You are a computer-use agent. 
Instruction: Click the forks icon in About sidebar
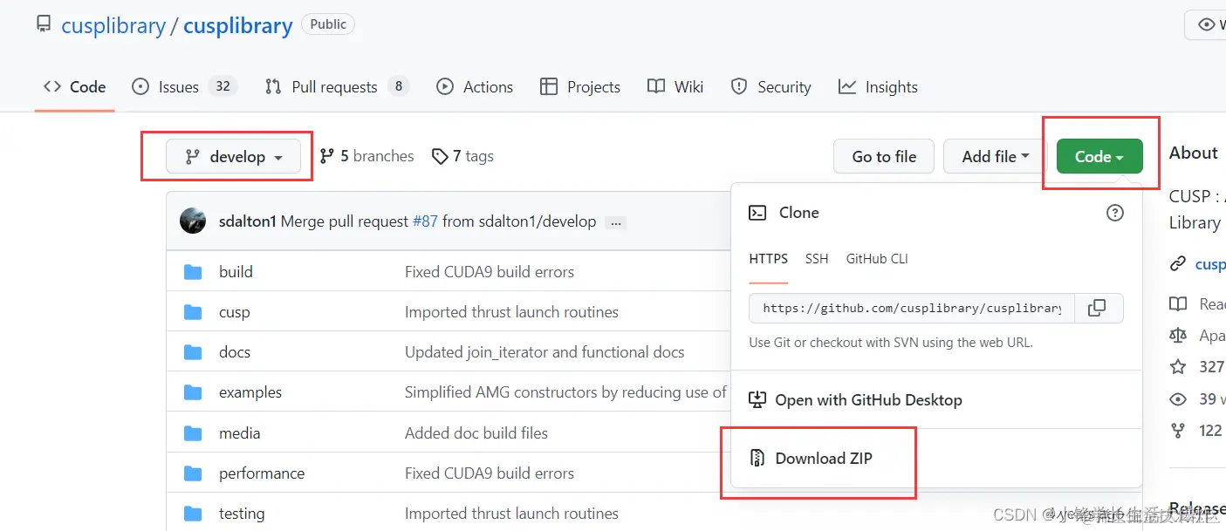1178,431
